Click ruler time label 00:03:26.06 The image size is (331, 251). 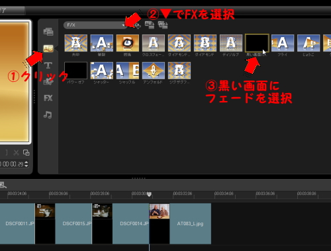pos(58,194)
